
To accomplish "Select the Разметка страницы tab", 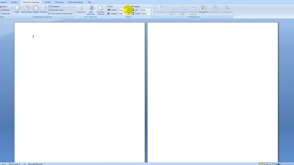I will pyautogui.click(x=31, y=2).
